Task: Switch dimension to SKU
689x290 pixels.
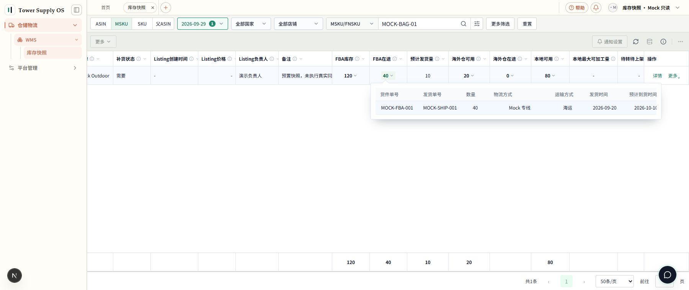Action: pos(142,24)
